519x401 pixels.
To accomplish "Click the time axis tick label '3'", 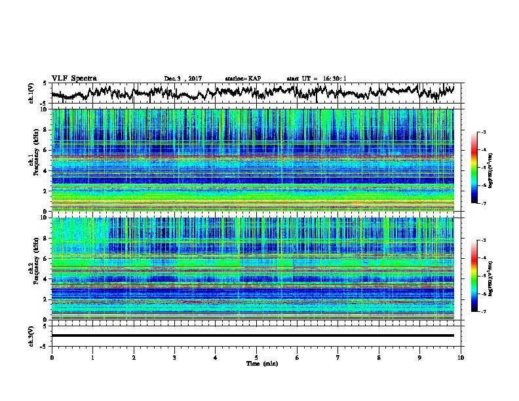I will (174, 358).
